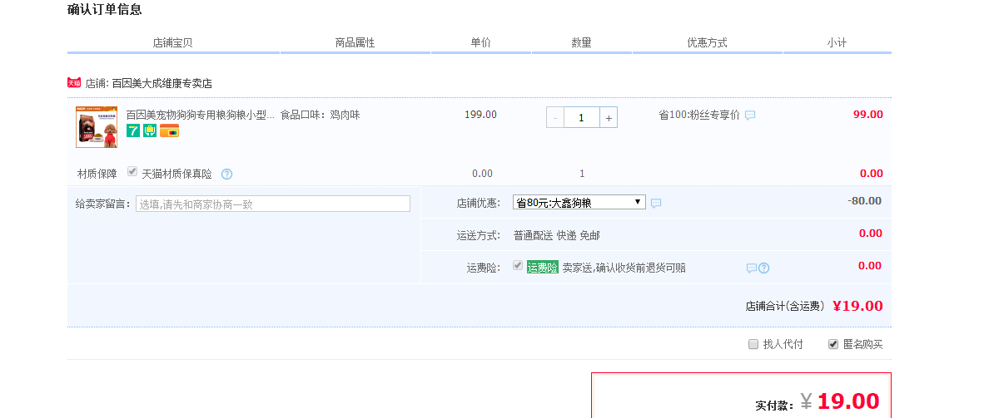Image resolution: width=984 pixels, height=418 pixels.
Task: Increase quantity with the plus button
Action: 608,117
